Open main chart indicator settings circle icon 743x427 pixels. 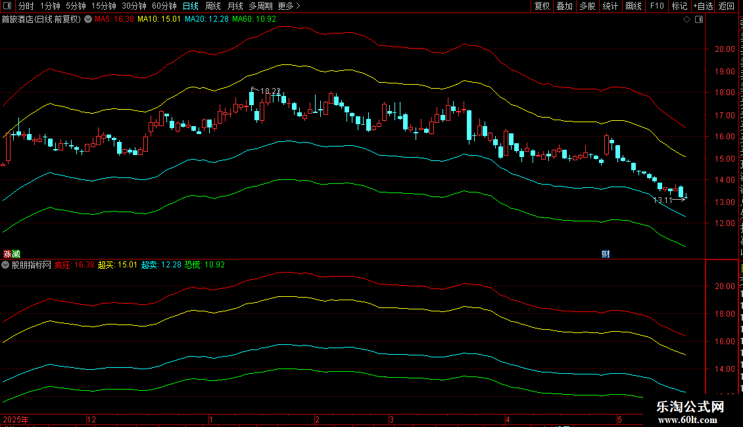88,19
